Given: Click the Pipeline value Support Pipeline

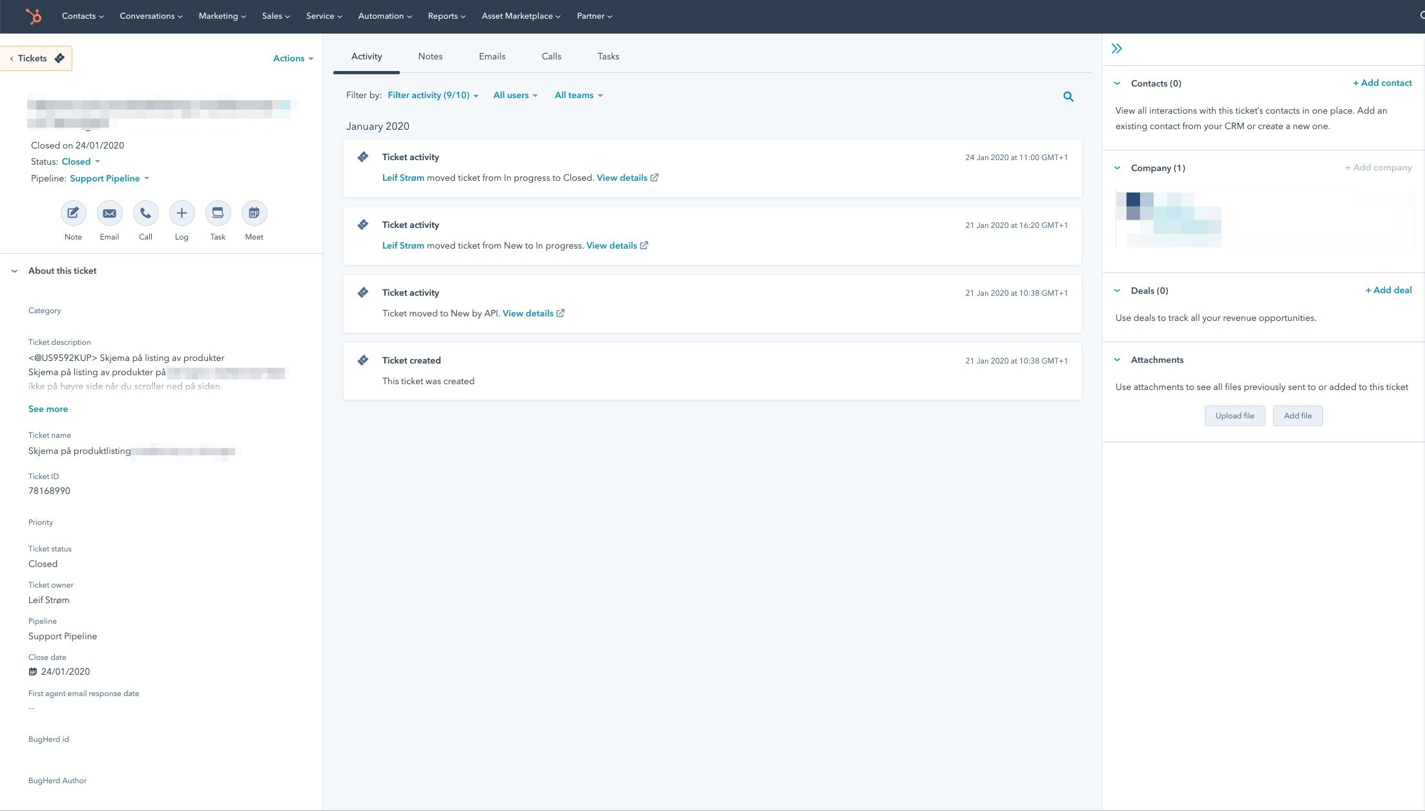Looking at the screenshot, I should 63,636.
